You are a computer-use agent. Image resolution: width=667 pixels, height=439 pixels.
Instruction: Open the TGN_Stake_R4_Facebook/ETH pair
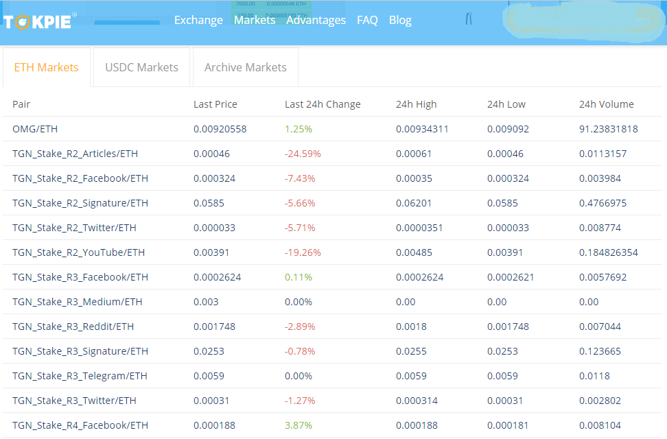point(80,425)
